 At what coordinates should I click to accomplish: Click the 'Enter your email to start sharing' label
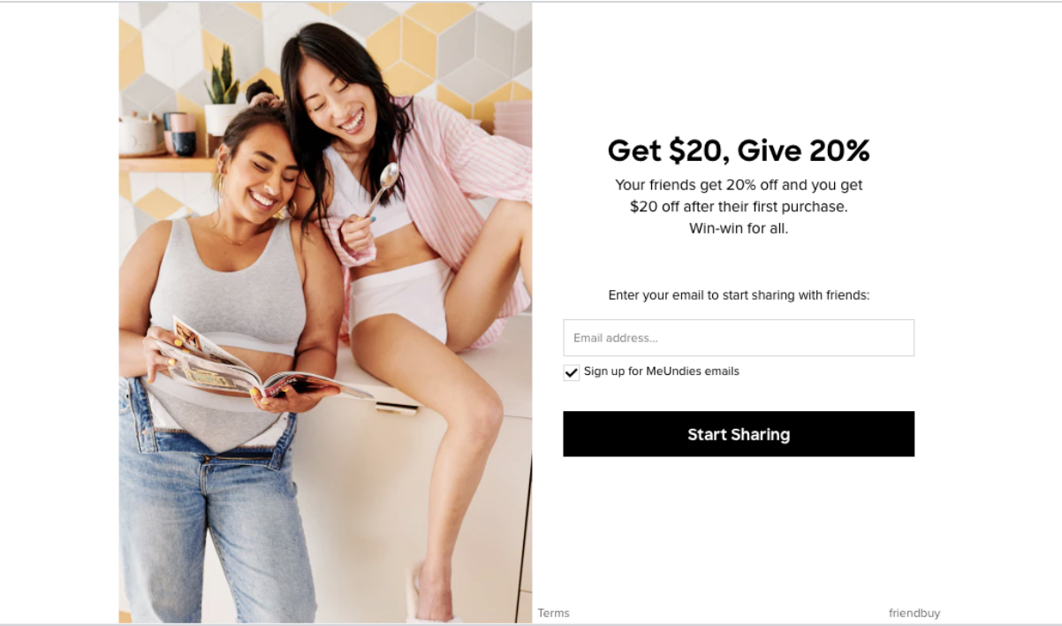[x=739, y=295]
